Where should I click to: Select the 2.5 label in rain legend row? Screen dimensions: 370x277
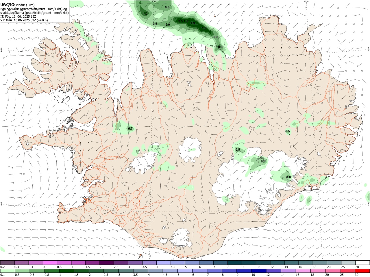coord(106,275)
